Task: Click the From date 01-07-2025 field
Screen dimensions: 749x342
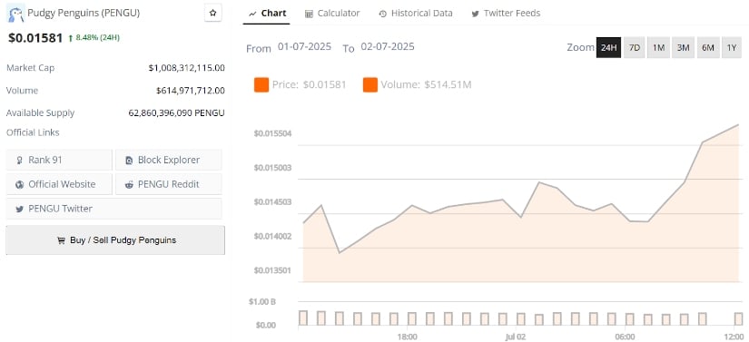Action: tap(304, 47)
